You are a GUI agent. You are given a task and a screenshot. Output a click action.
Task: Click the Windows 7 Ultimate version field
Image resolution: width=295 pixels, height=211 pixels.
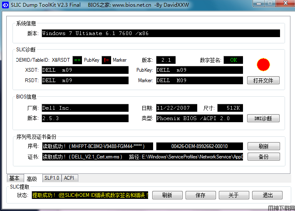[x=161, y=33]
